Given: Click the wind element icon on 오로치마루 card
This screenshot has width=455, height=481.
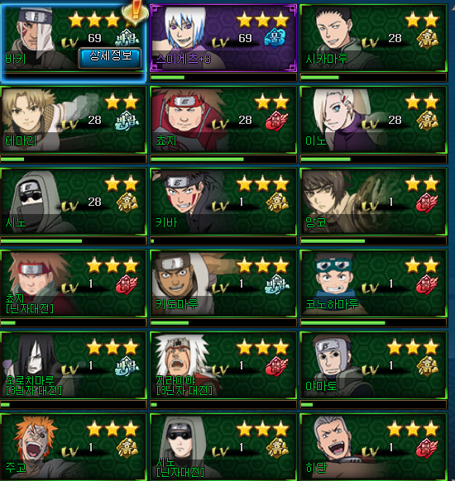Looking at the screenshot, I should [127, 366].
